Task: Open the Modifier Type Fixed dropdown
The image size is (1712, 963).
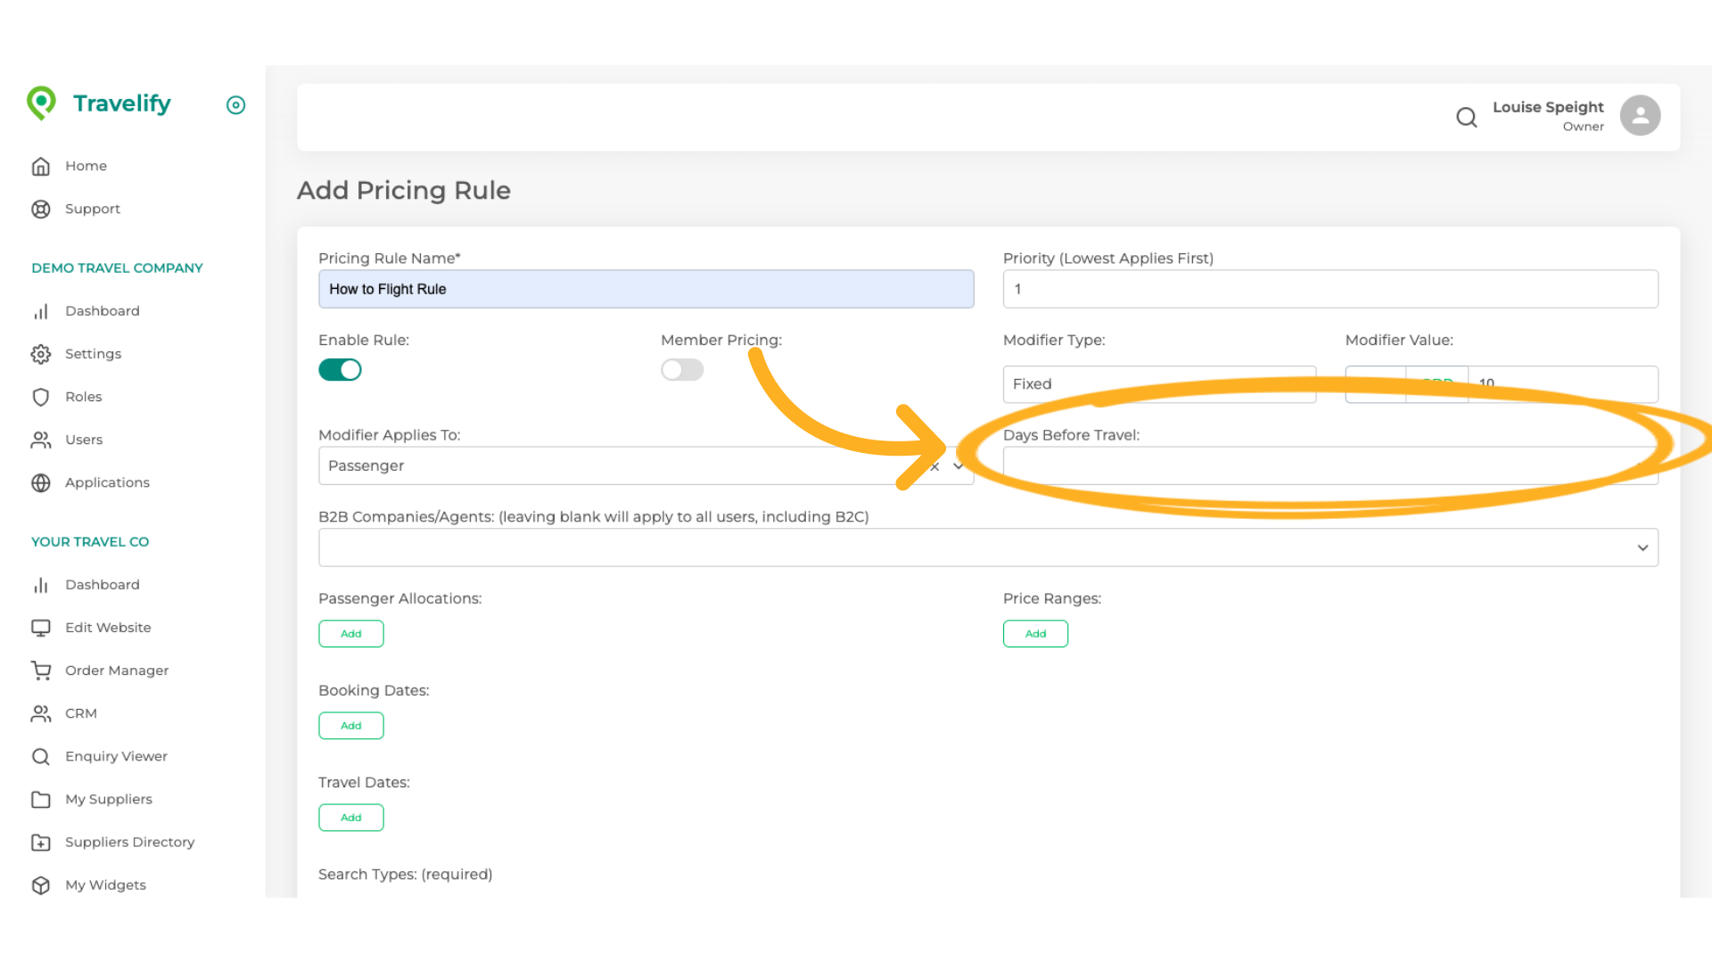Action: click(1158, 384)
